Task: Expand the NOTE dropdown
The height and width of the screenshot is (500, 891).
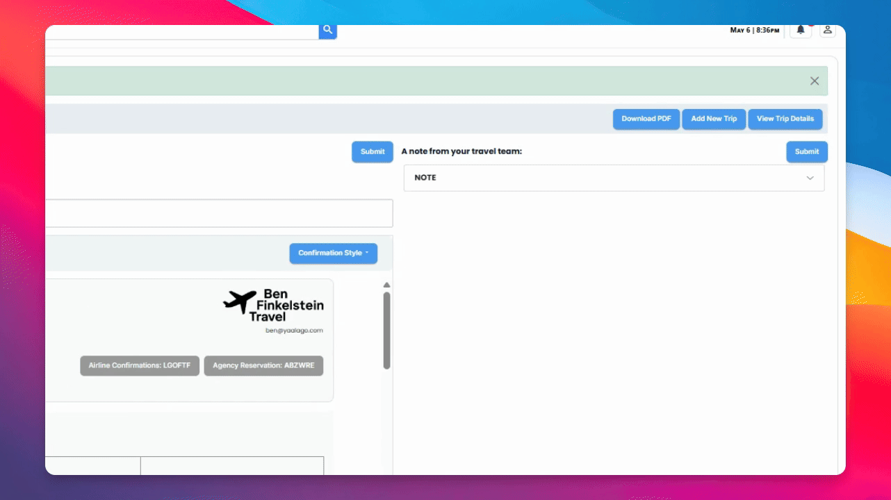Action: (614, 178)
